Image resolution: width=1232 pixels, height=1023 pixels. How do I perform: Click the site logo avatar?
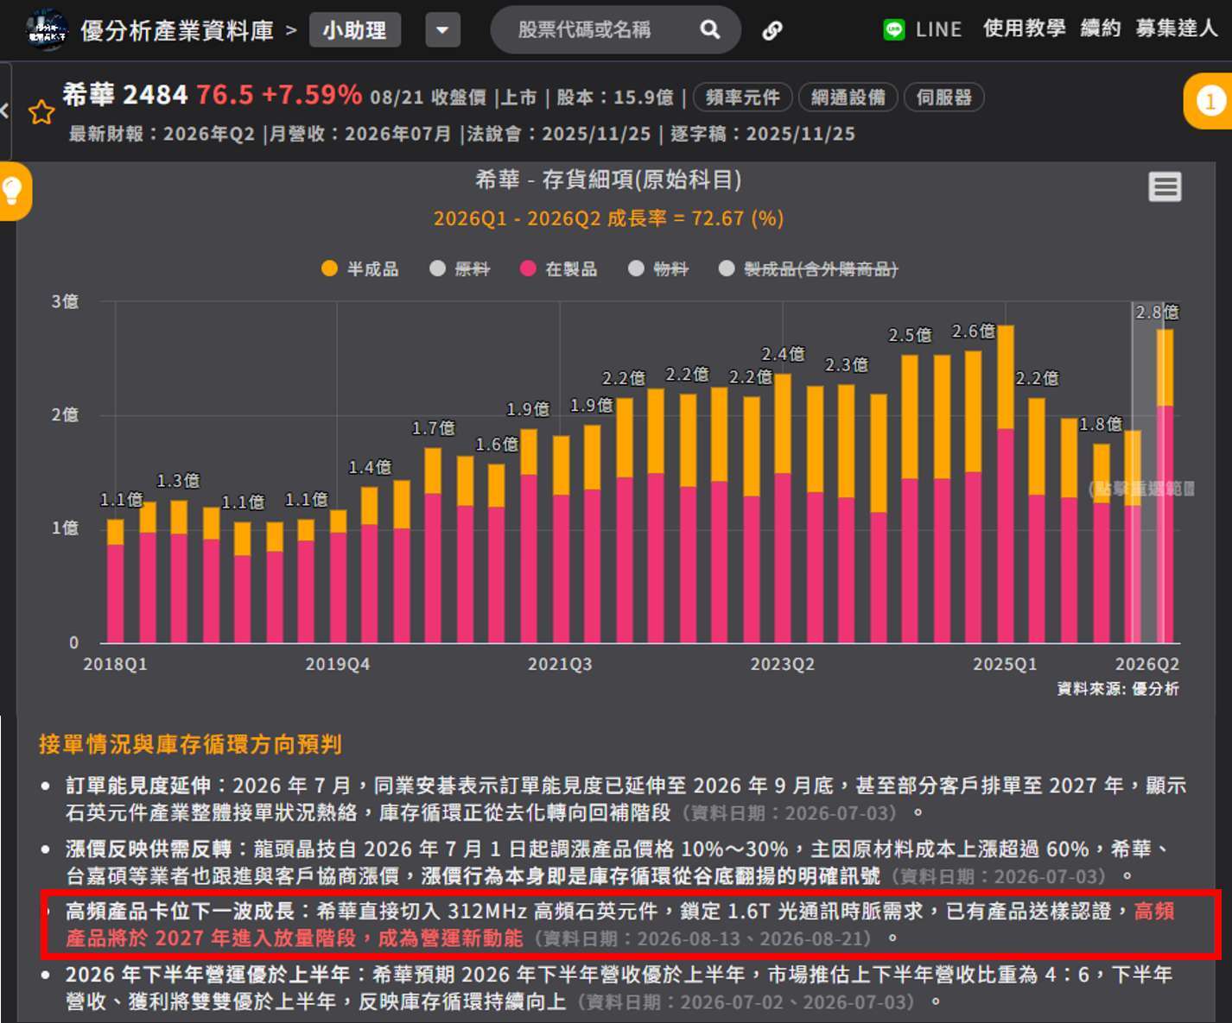pos(48,31)
